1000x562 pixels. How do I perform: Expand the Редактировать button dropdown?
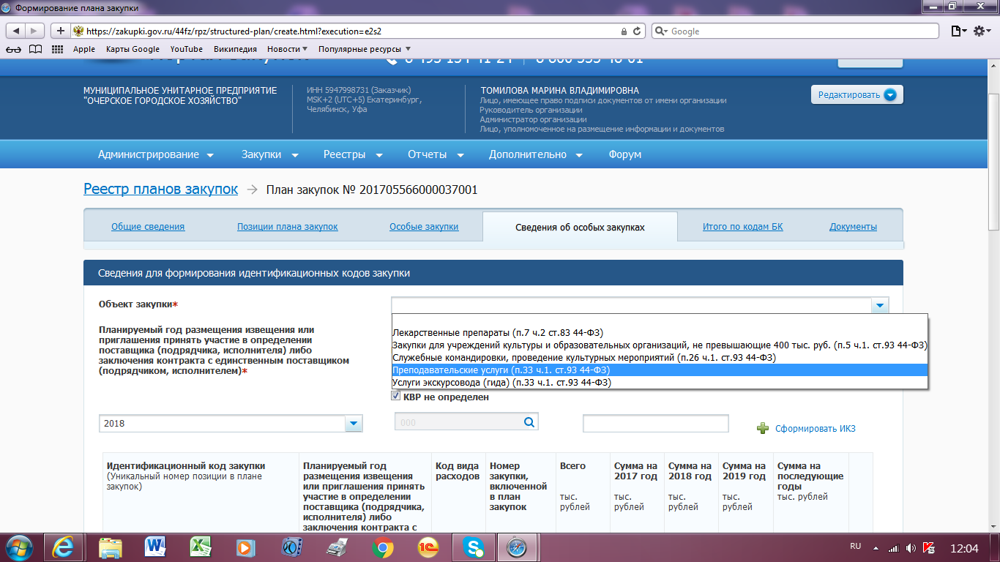[890, 94]
